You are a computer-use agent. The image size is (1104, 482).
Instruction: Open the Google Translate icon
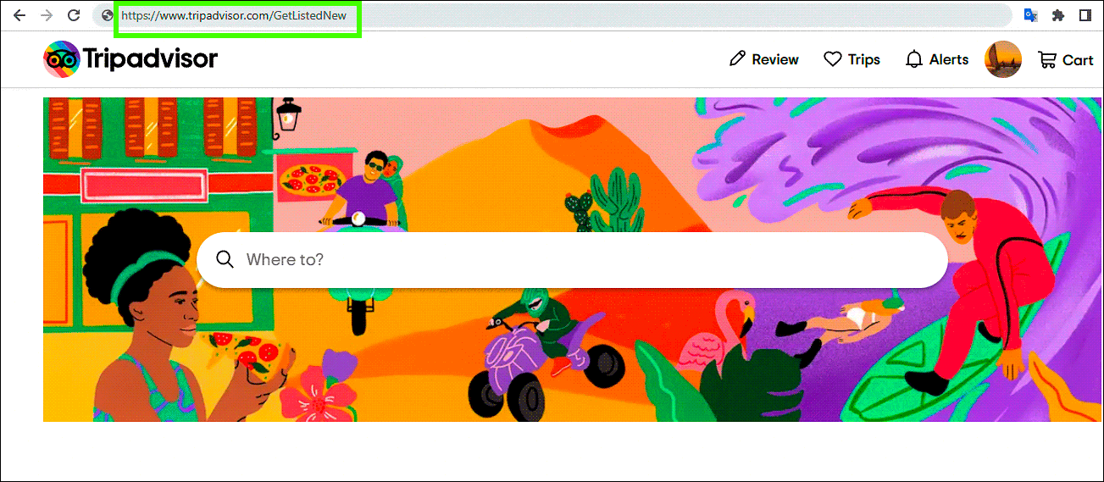[x=1030, y=15]
